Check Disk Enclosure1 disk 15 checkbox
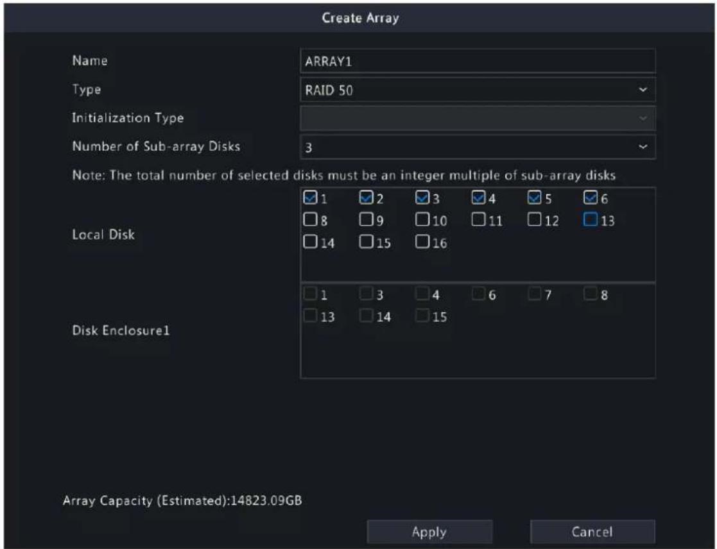Image resolution: width=717 pixels, height=549 pixels. click(x=422, y=315)
